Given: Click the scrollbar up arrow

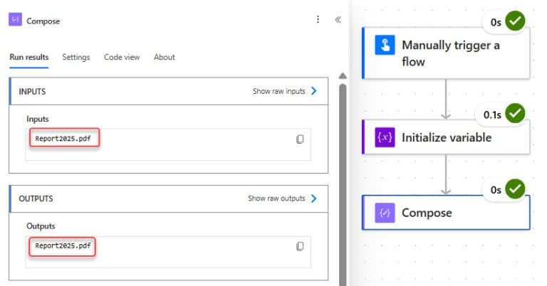Looking at the screenshot, I should click(342, 76).
